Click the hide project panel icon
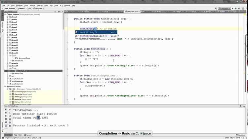 pyautogui.click(x=62, y=12)
